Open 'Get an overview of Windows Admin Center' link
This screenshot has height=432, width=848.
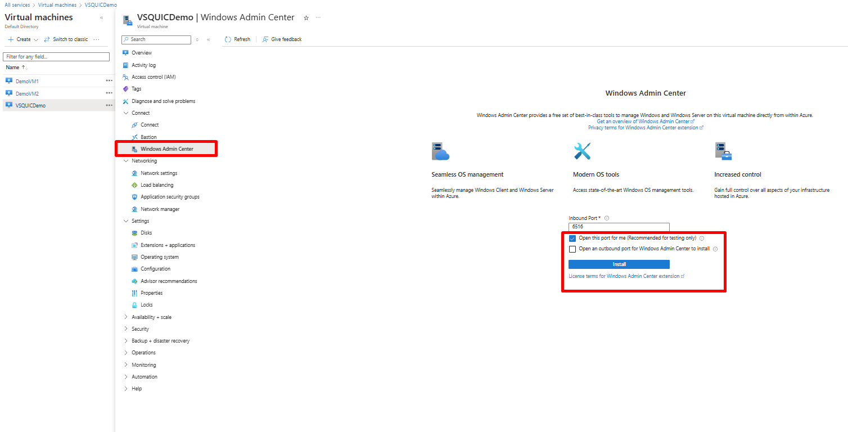tap(646, 121)
